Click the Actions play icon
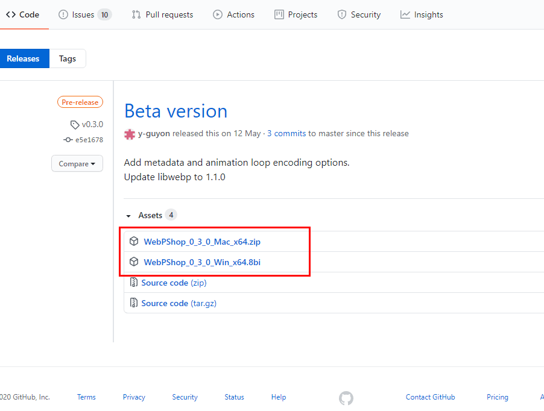The image size is (544, 411). coord(218,14)
